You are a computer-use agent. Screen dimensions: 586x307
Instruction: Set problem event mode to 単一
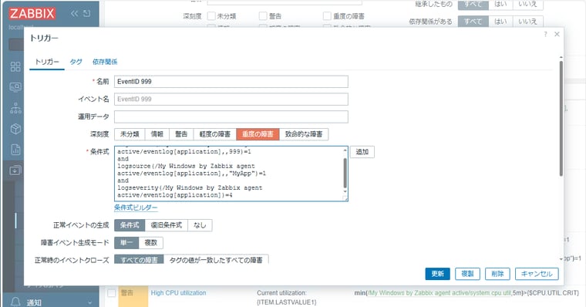[126, 243]
